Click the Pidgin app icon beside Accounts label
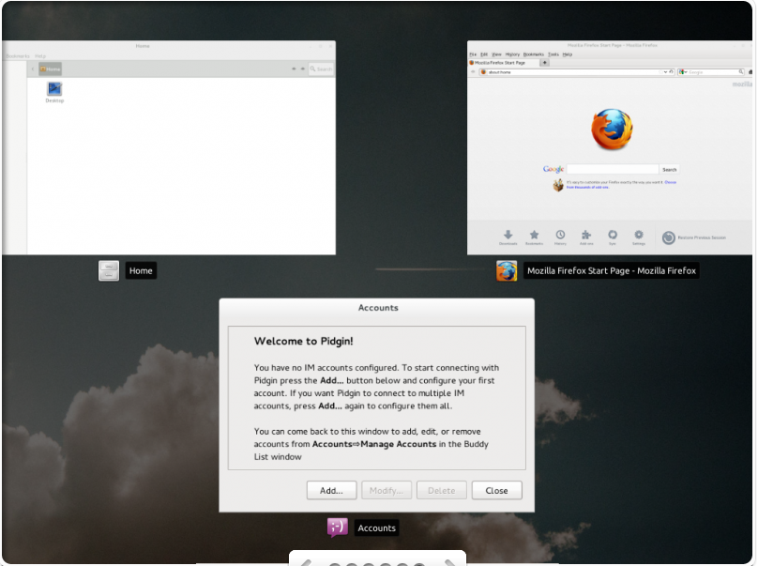 338,528
